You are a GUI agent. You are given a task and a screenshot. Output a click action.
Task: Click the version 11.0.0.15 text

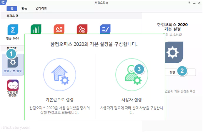point(173,35)
